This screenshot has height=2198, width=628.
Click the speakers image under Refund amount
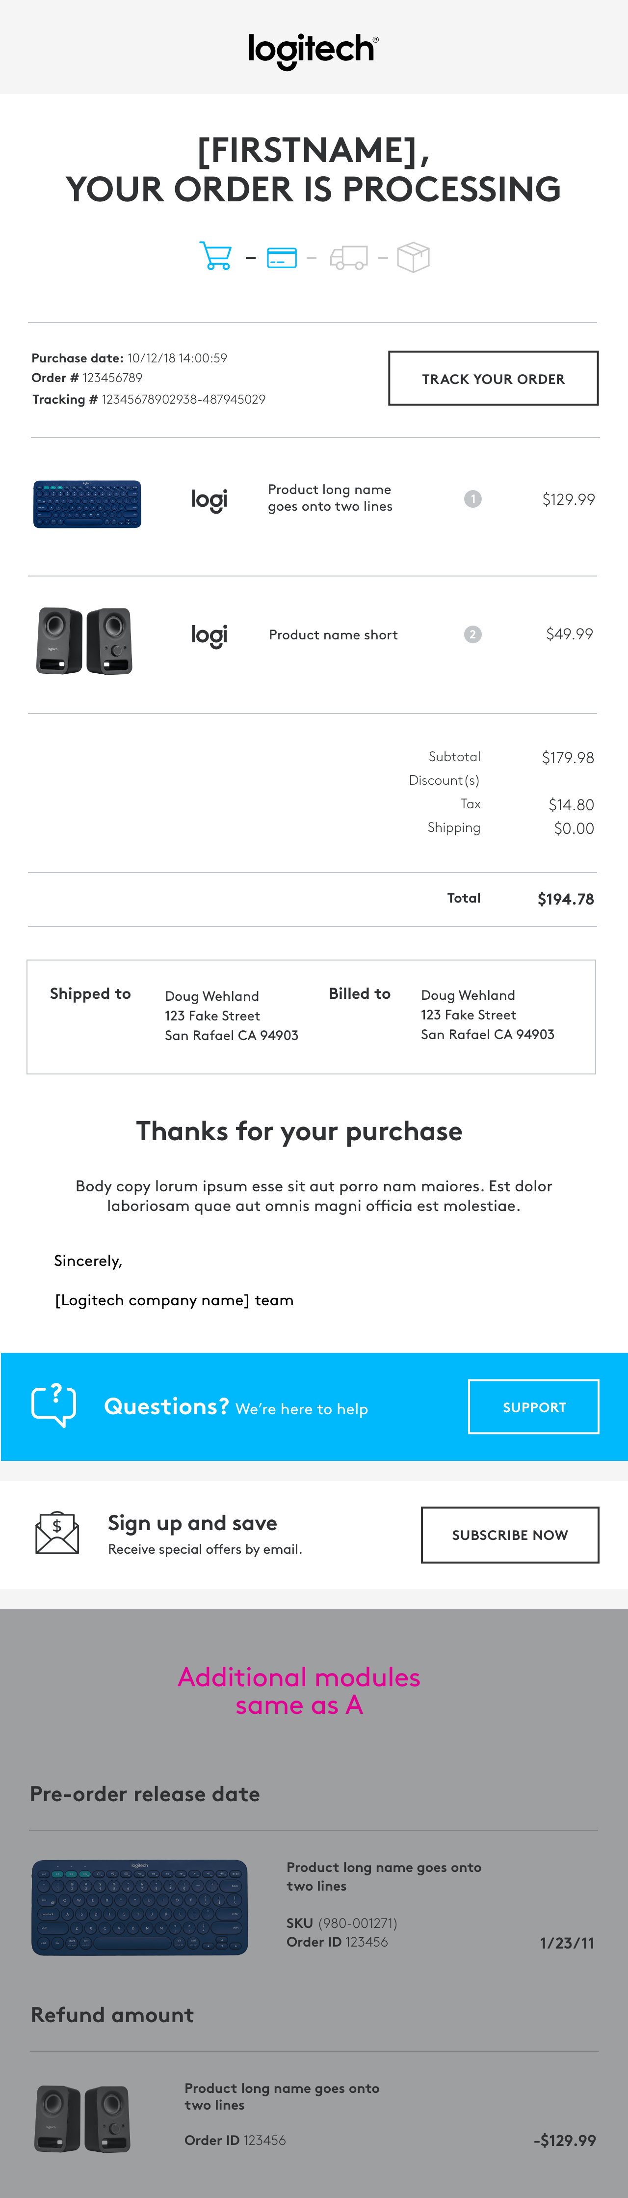(83, 2118)
